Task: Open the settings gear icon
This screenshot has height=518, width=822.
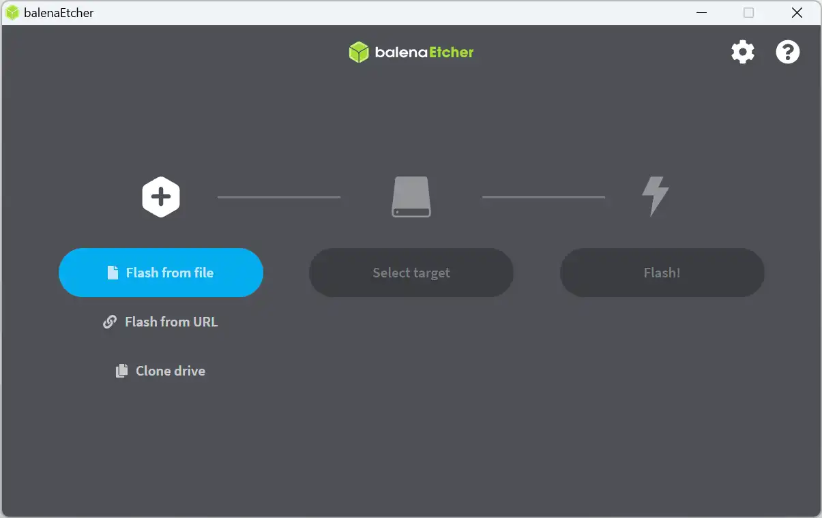Action: (x=743, y=52)
